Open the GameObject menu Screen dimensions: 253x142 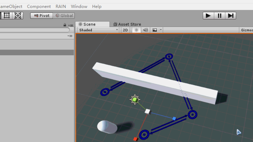11,6
